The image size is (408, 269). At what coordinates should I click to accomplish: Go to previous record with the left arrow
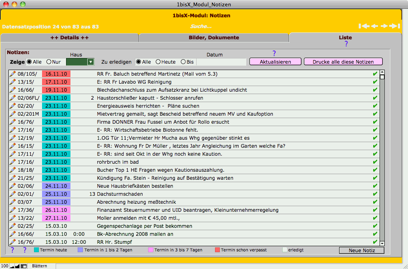click(374, 26)
